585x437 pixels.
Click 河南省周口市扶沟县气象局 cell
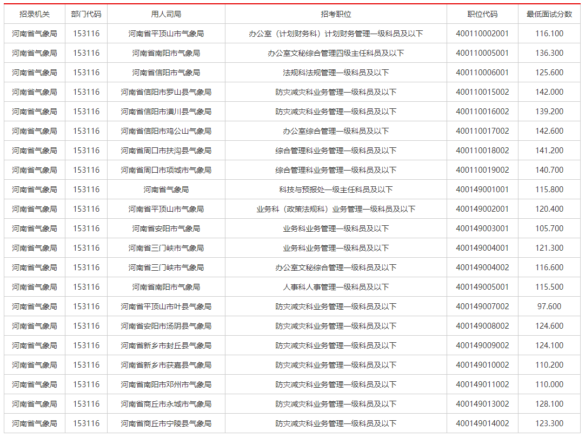coord(166,151)
